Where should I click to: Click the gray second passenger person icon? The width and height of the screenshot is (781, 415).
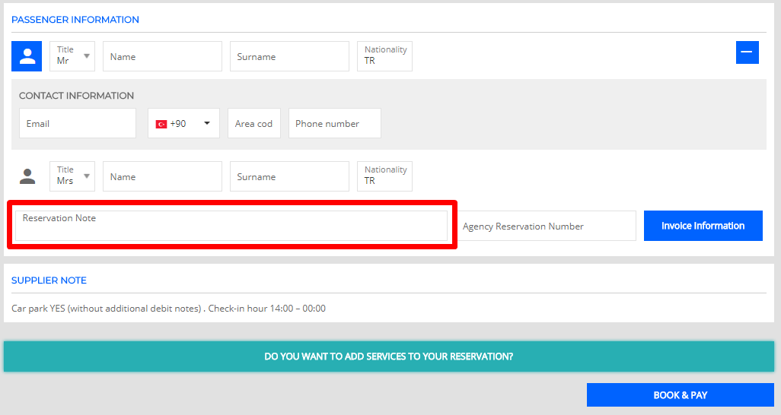(27, 176)
